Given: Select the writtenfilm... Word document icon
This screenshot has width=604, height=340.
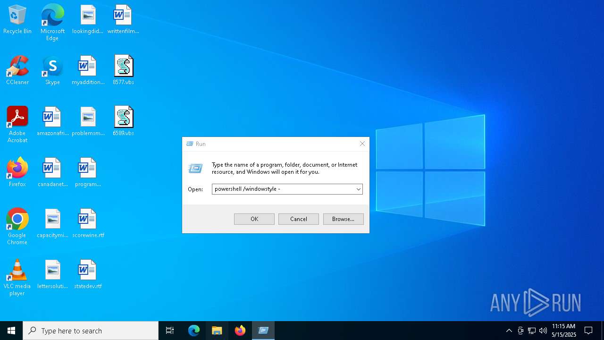Looking at the screenshot, I should (x=123, y=19).
